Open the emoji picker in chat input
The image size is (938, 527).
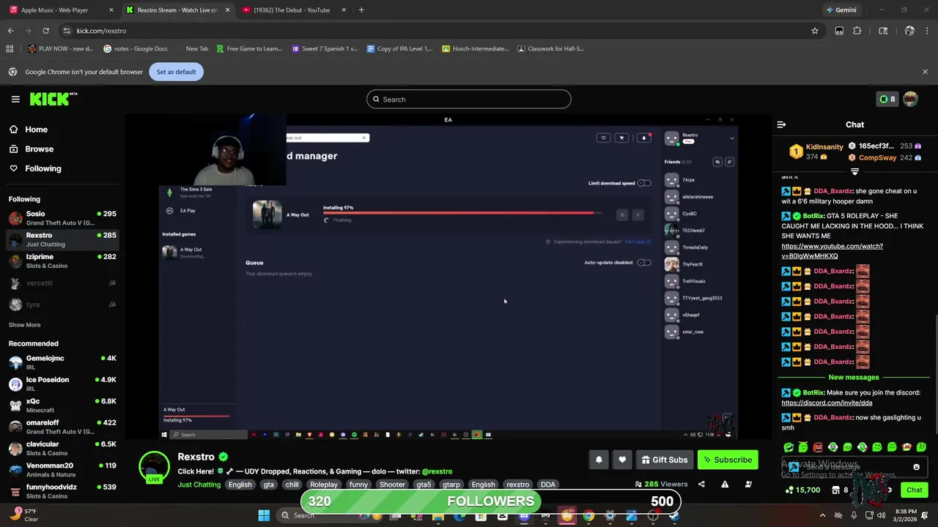pyautogui.click(x=916, y=467)
